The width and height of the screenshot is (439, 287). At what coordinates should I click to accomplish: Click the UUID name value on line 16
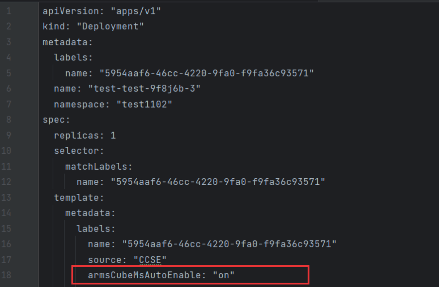click(x=229, y=244)
